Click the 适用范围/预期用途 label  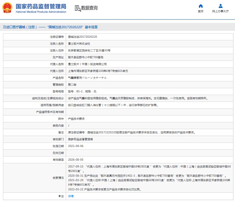pyautogui.click(x=52, y=105)
